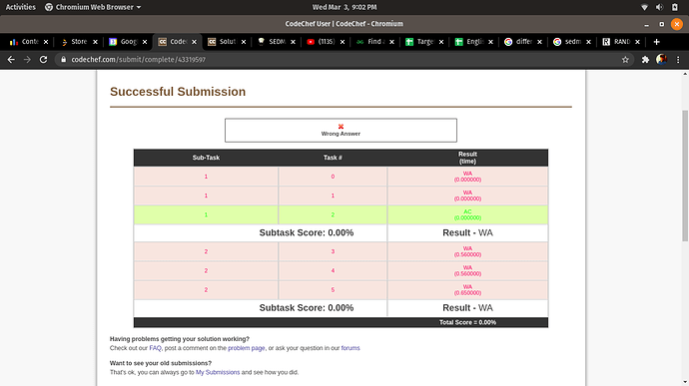Close the Engli tab
Viewport: 689px width, 386px height.
click(x=490, y=42)
